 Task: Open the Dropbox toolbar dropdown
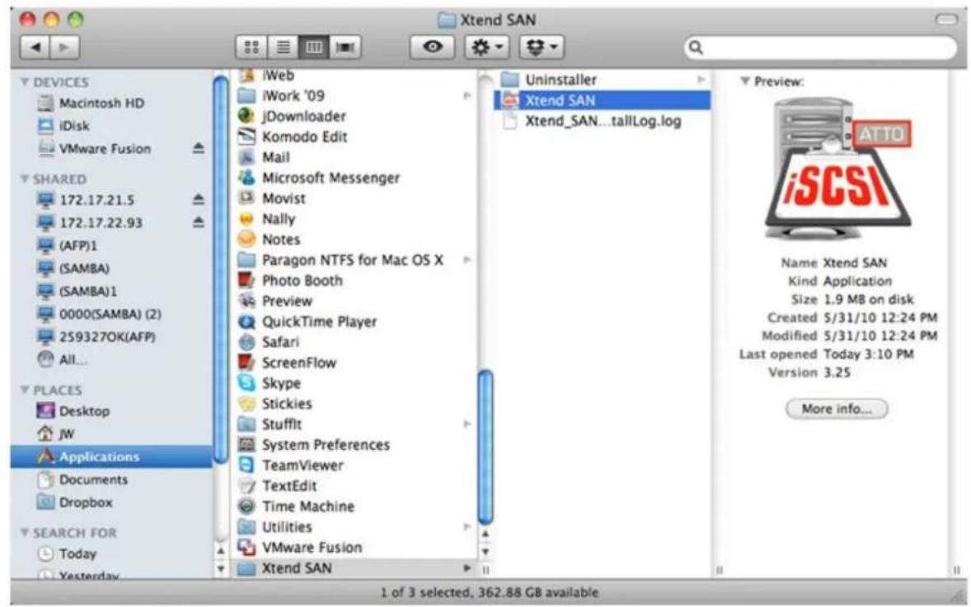tap(542, 47)
